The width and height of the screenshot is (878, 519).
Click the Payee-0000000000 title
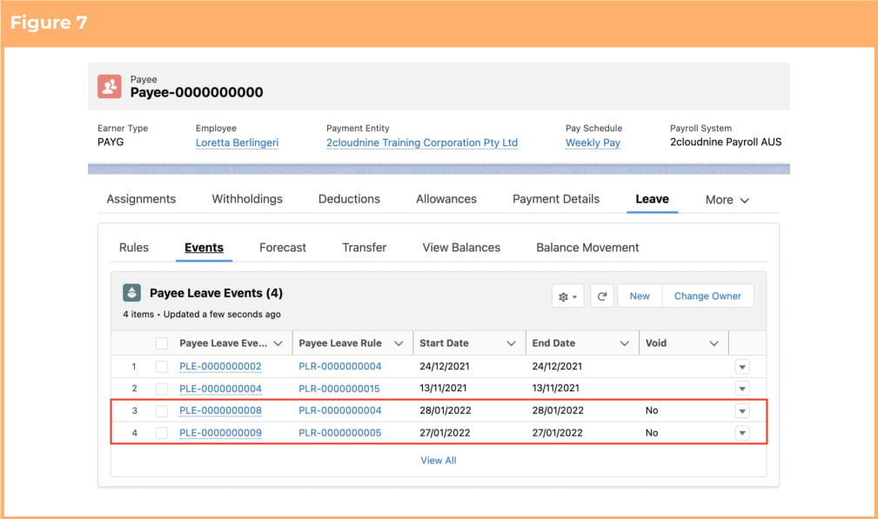point(197,92)
